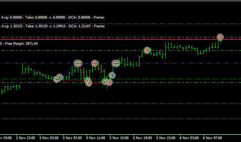Select the lowest red arrow marker above 5 Nov 11:00
241x142 pixels.
(89, 83)
